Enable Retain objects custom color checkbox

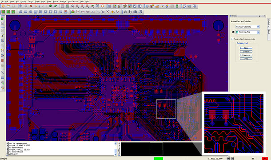(232, 39)
